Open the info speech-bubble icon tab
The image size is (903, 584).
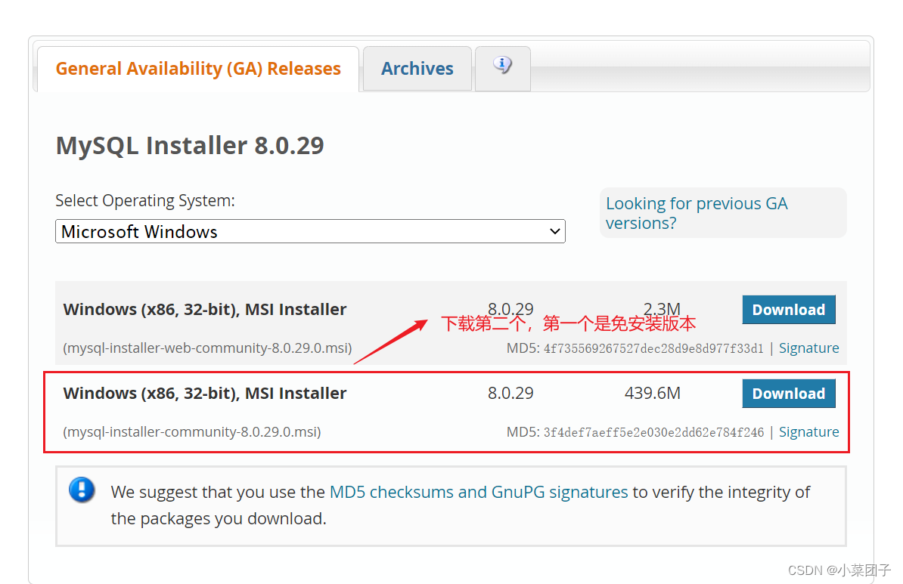503,67
